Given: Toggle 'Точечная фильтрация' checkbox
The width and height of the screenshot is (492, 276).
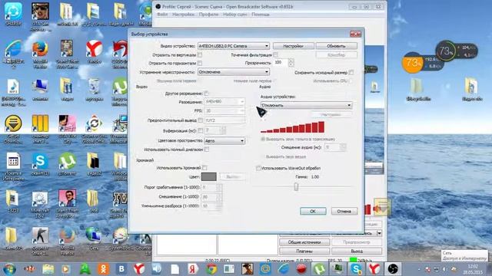Looking at the screenshot, I should (275, 54).
